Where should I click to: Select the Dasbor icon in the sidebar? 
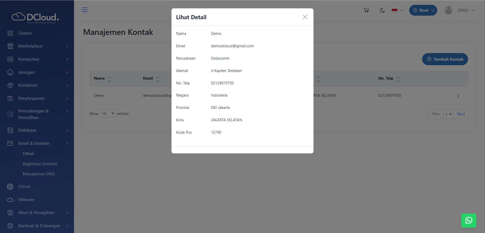(x=10, y=33)
